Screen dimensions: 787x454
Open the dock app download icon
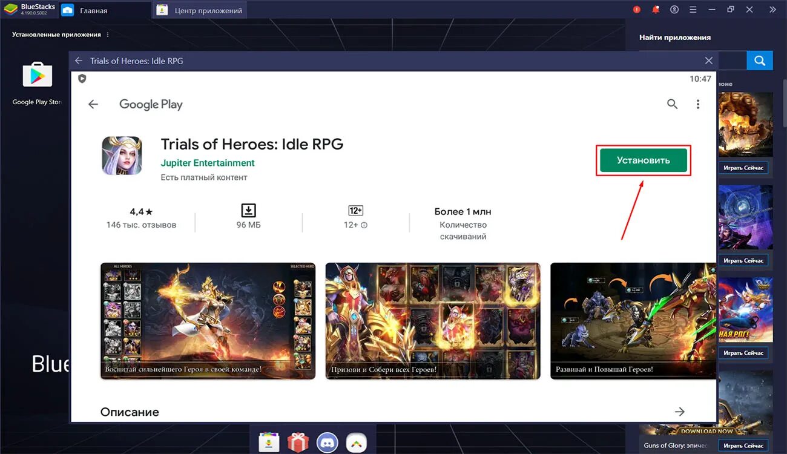268,442
